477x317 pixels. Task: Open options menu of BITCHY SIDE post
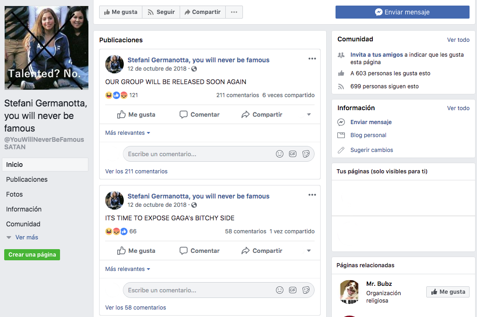tap(312, 195)
